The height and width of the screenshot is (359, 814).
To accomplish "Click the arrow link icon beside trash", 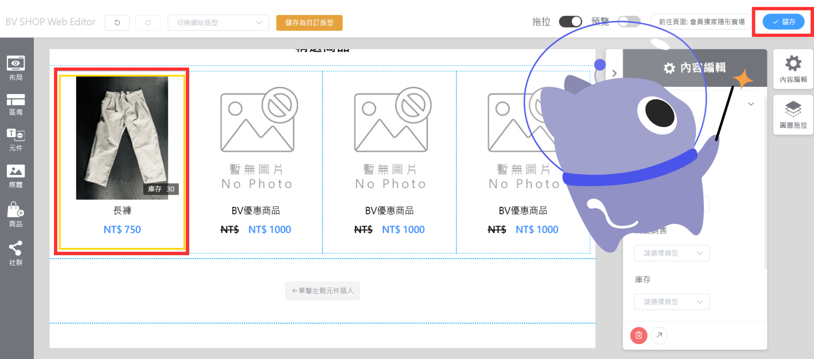I will [x=659, y=335].
